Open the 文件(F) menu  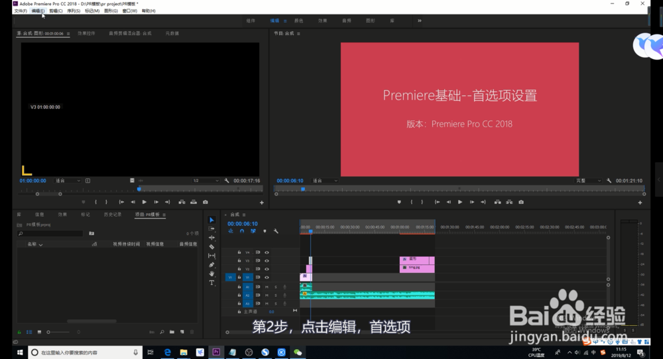21,11
